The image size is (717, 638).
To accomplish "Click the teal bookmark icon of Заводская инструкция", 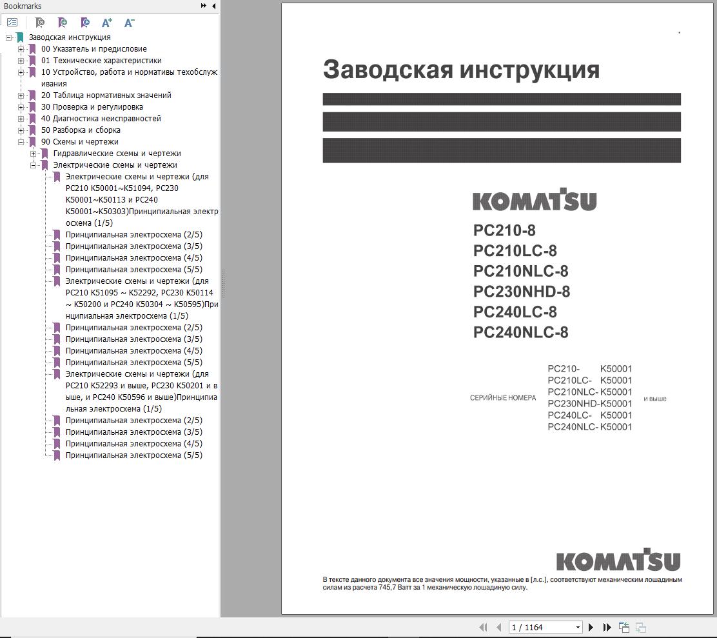I will [x=19, y=37].
